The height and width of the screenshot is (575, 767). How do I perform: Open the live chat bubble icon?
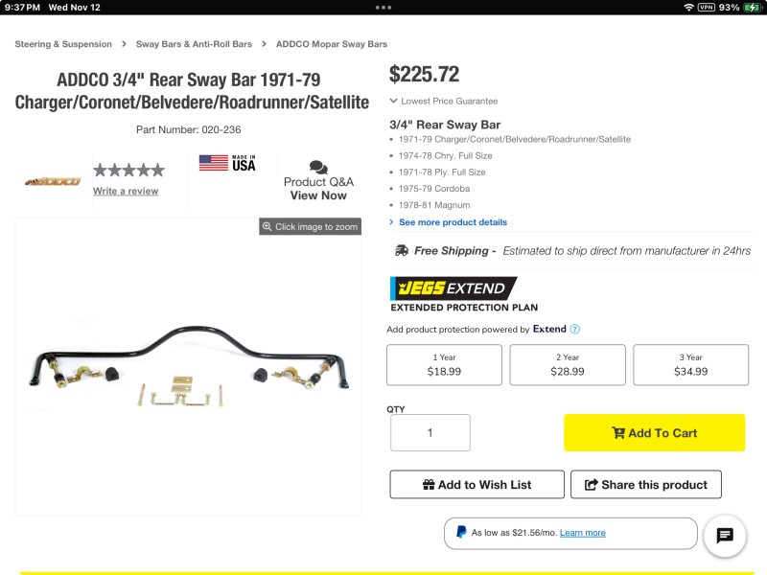725,536
